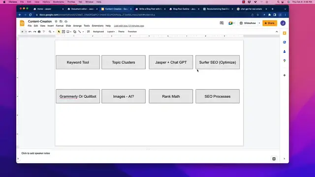Open the Explore button at bottom right

click(x=274, y=159)
